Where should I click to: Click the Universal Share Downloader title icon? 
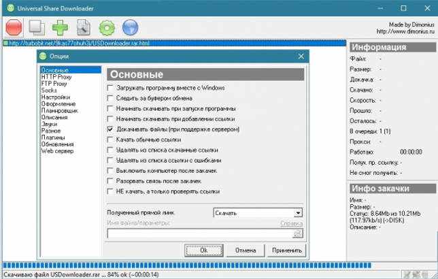[10, 8]
